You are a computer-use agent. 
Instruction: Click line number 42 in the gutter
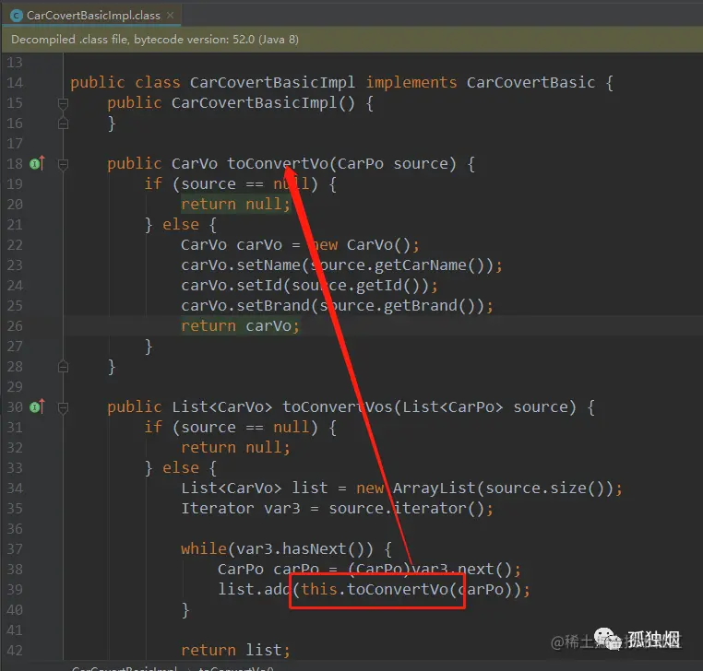tap(15, 651)
